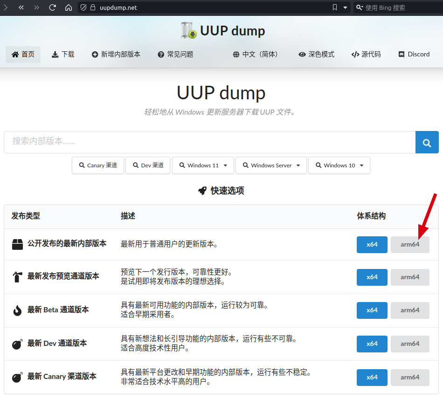The image size is (443, 399).
Task: Bookmark this page with bookmark icon
Action: [335, 7]
